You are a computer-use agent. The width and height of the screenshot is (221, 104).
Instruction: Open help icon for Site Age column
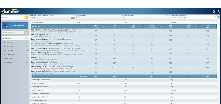tap(215, 26)
